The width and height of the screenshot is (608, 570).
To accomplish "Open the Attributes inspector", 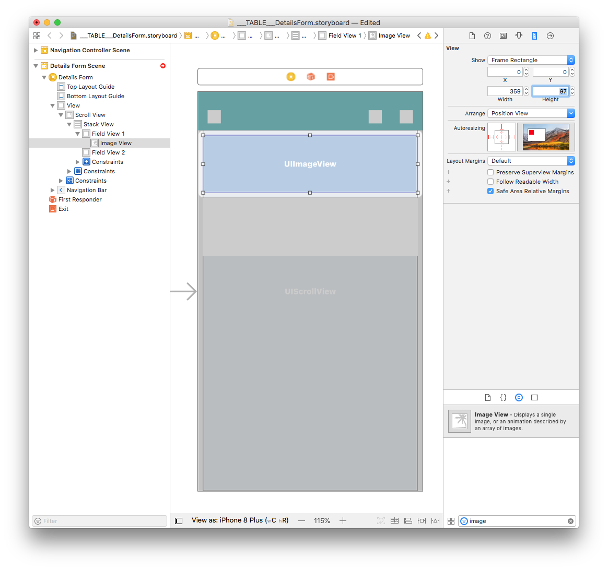I will click(519, 35).
